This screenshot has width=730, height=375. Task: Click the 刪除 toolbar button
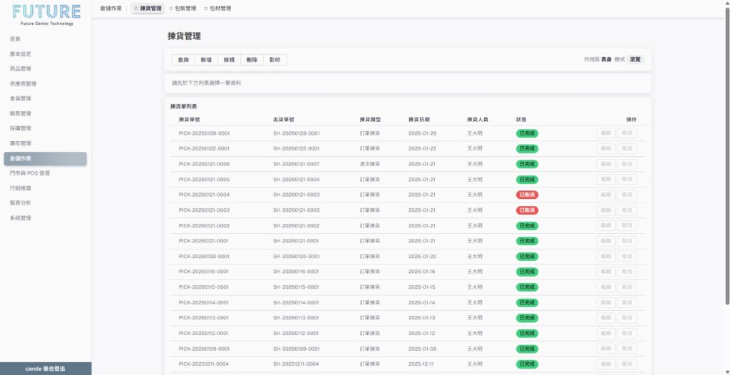[x=252, y=60]
